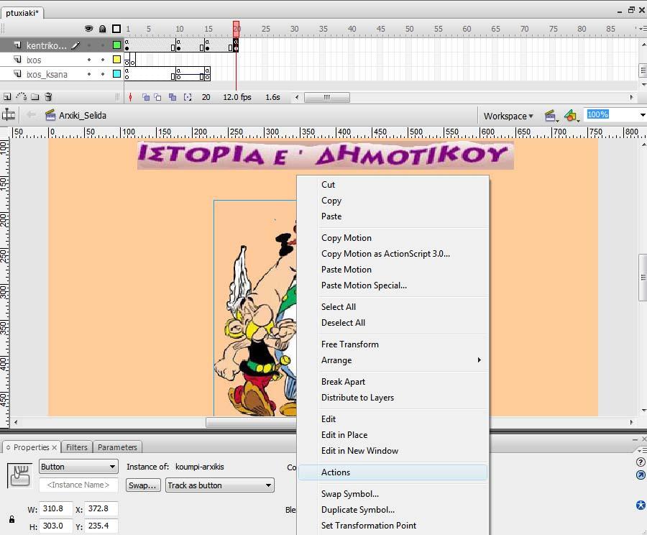Image resolution: width=647 pixels, height=535 pixels.
Task: Click ixos_ksana layer page icon
Action: [17, 74]
